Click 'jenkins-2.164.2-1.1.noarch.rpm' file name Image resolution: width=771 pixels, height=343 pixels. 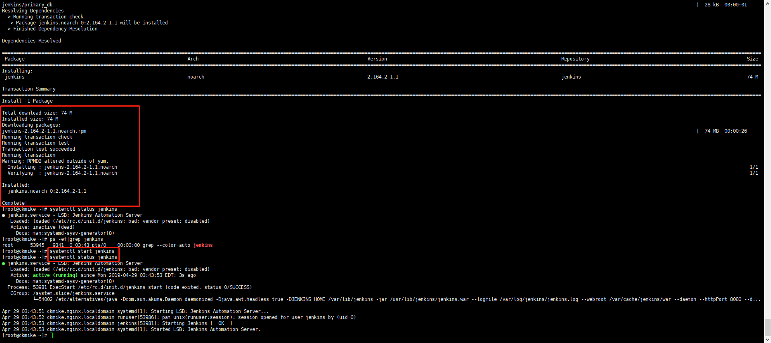coord(44,131)
